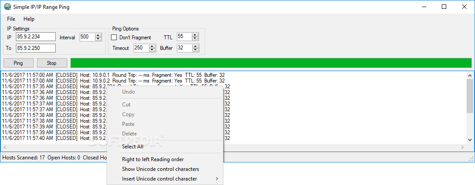Open the Help menu
The width and height of the screenshot is (475, 185).
(29, 19)
